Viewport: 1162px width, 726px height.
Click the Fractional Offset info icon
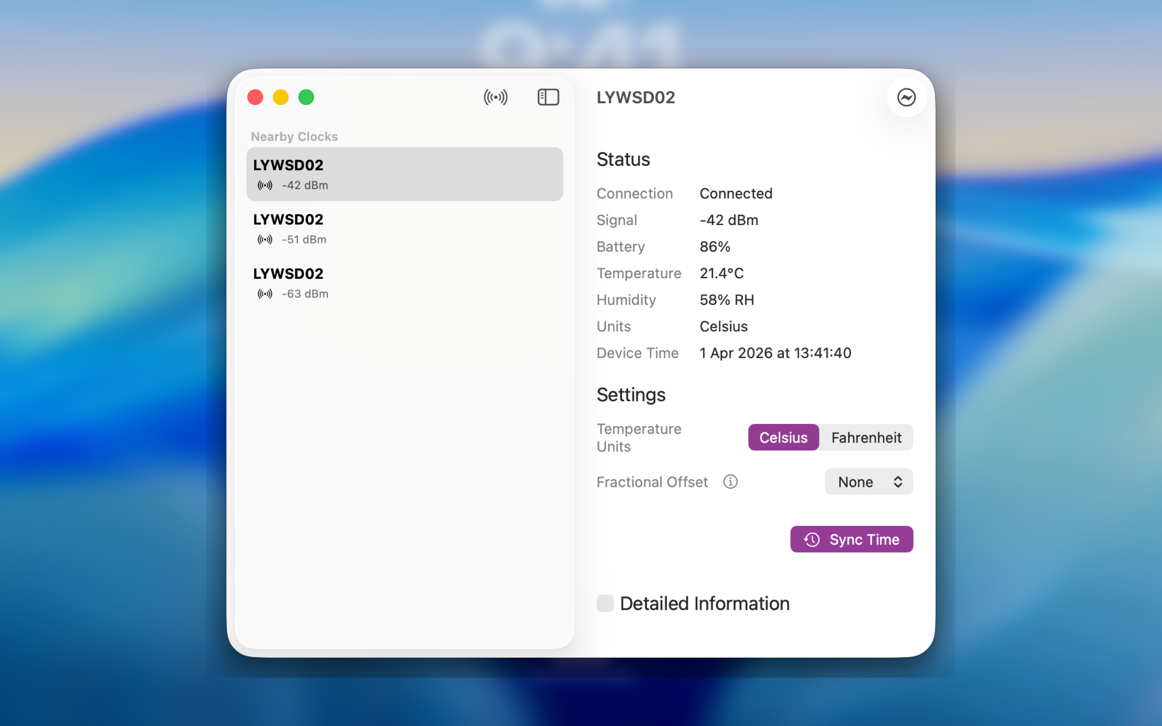click(x=730, y=482)
